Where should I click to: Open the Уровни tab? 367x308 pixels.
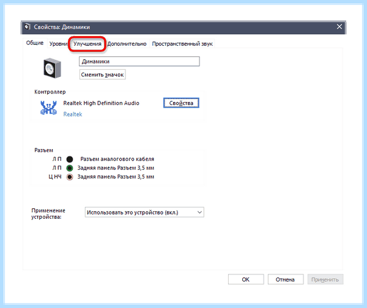coord(58,44)
